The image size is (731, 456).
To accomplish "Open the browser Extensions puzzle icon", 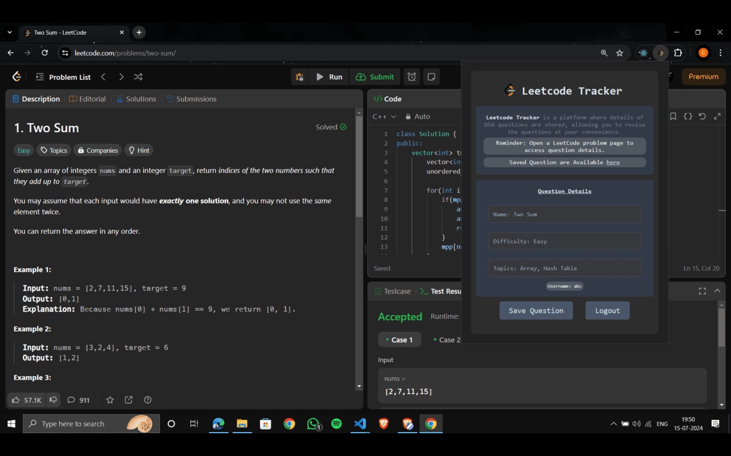I will pyautogui.click(x=678, y=53).
